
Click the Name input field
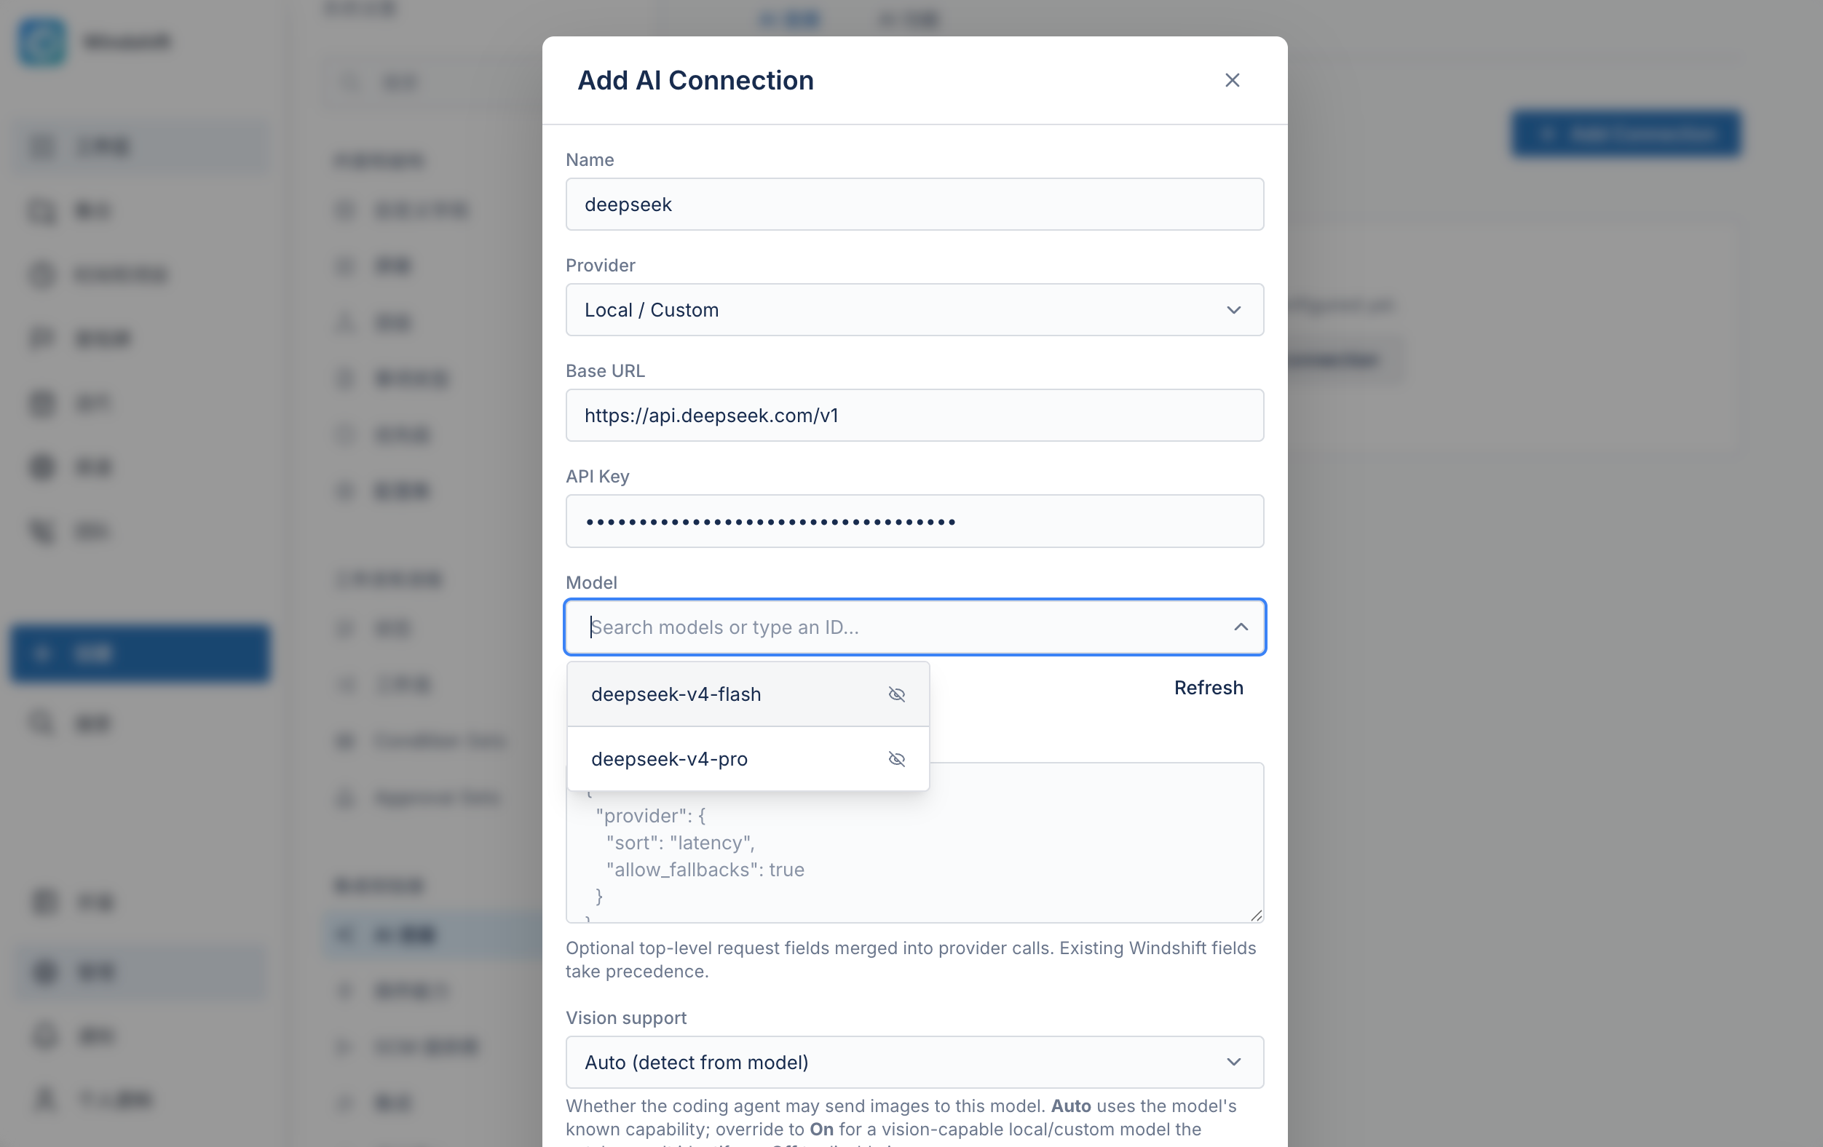[x=914, y=205]
